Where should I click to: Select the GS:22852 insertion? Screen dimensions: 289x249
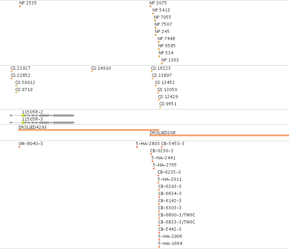20,75
